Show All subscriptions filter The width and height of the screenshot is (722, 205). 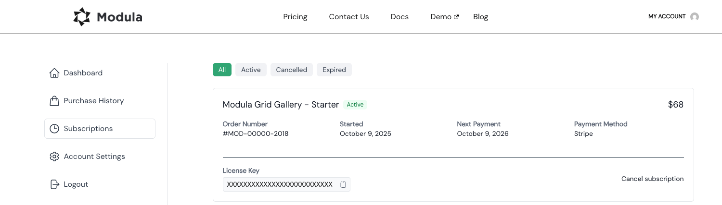222,70
